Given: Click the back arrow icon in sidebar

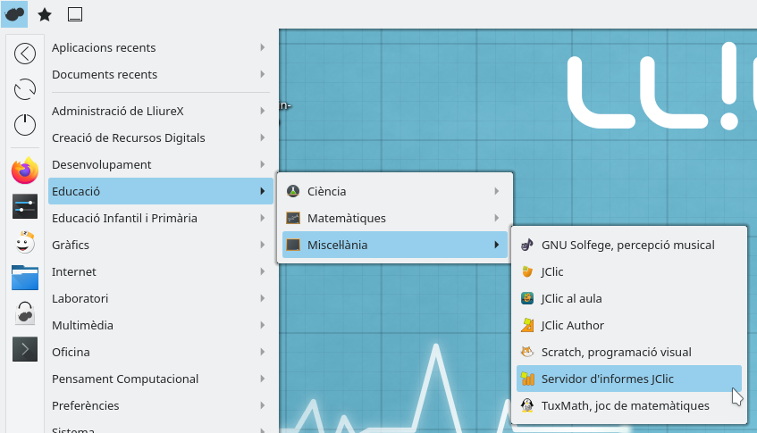Looking at the screenshot, I should point(25,54).
